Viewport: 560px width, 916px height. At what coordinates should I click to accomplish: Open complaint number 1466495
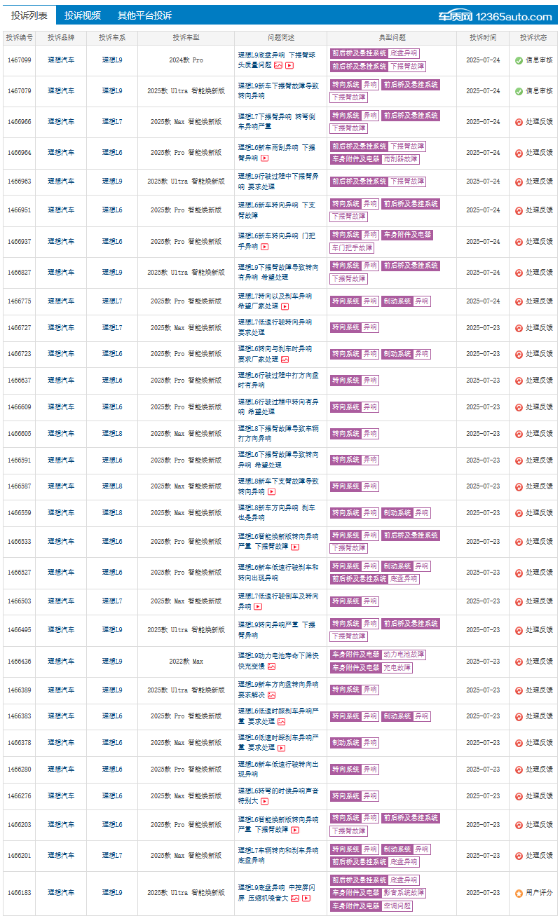(x=19, y=630)
